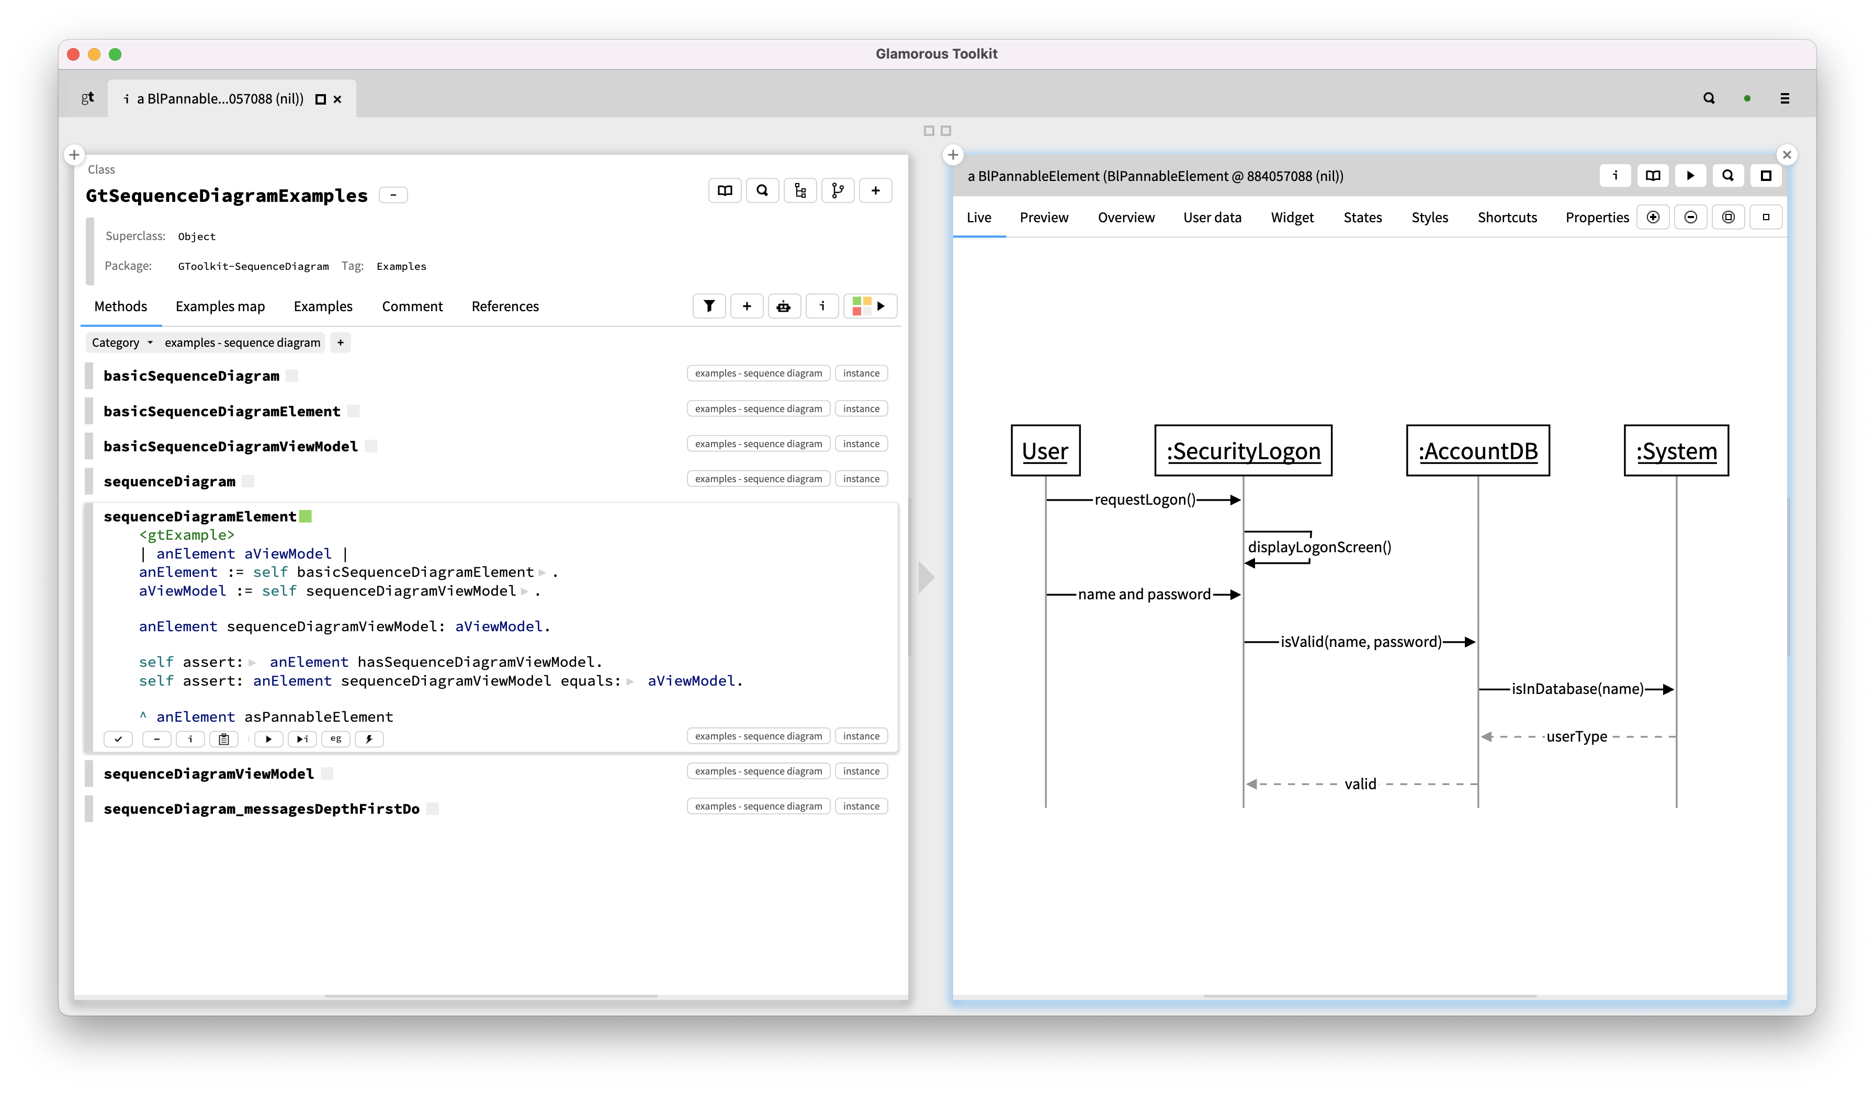Open the class documentation book icon
The height and width of the screenshot is (1093, 1875).
(x=725, y=190)
